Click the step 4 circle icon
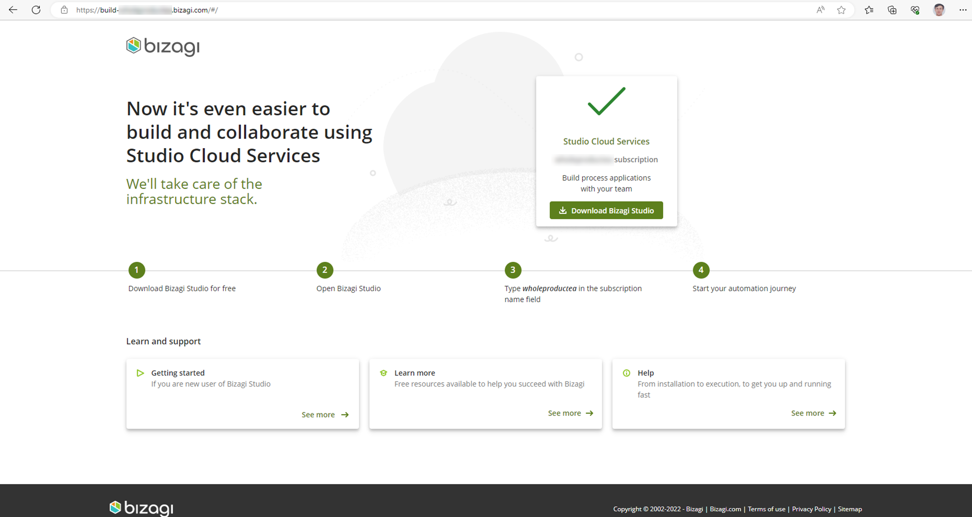This screenshot has height=517, width=972. (701, 270)
